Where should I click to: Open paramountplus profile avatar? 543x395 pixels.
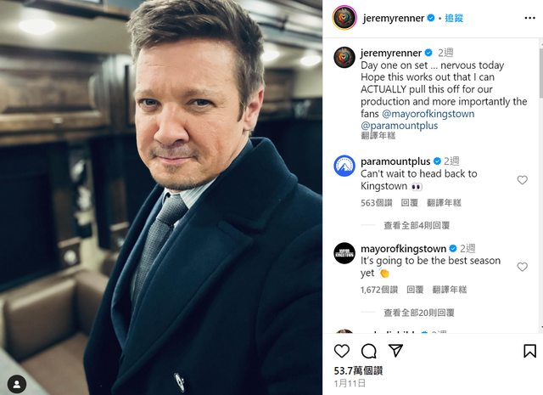(x=344, y=166)
